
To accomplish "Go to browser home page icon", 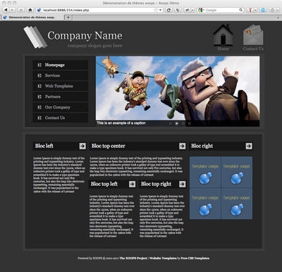I will tap(30, 10).
